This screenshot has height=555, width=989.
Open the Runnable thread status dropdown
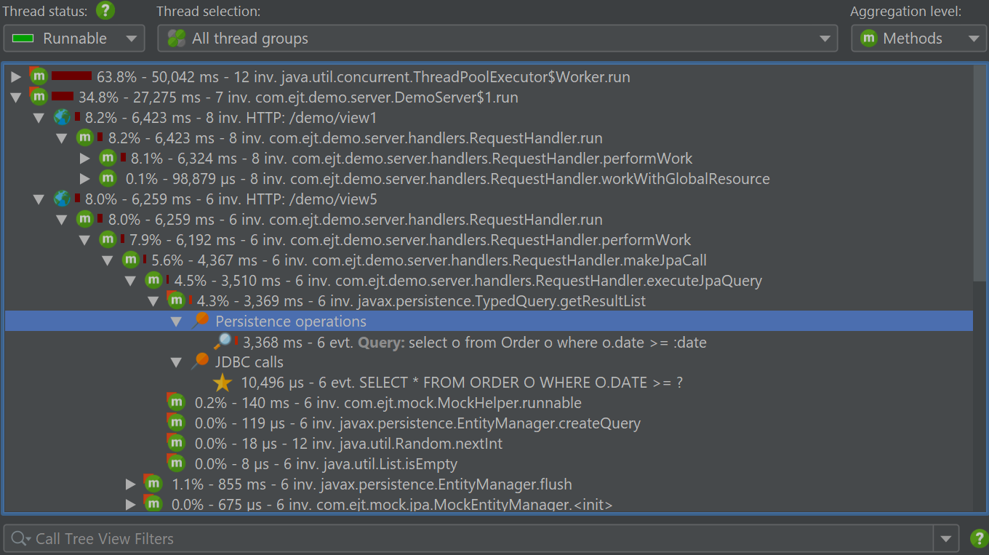tap(74, 39)
